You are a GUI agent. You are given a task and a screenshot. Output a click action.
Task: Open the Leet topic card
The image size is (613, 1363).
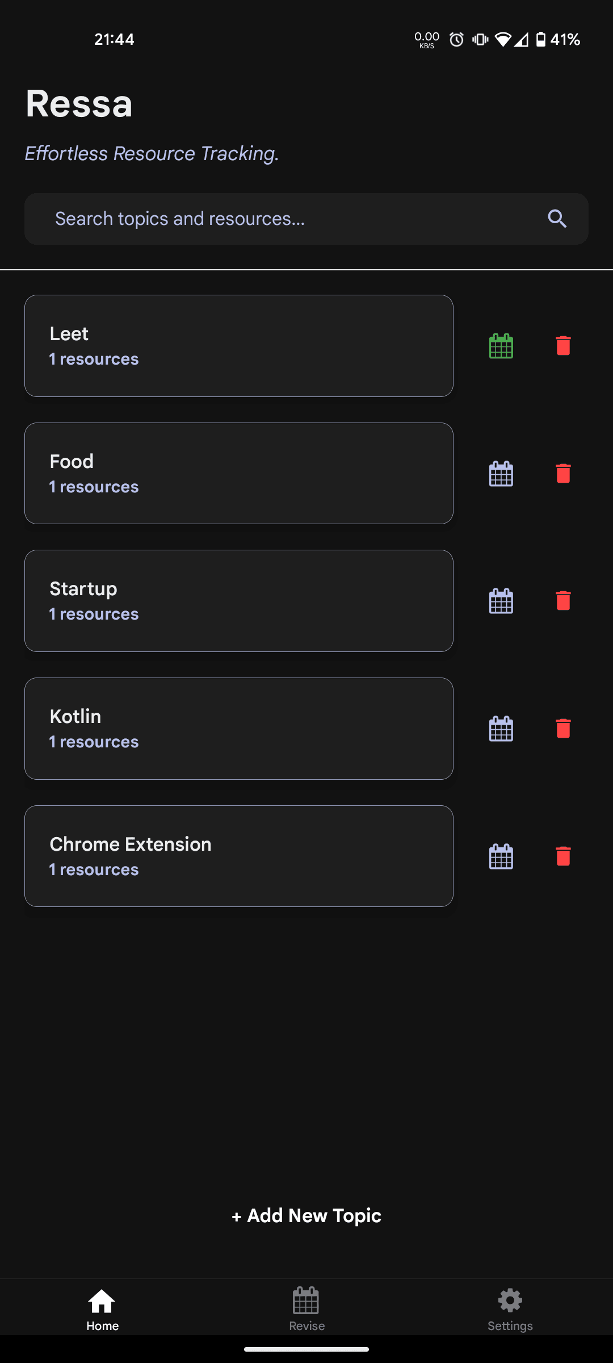pos(238,345)
